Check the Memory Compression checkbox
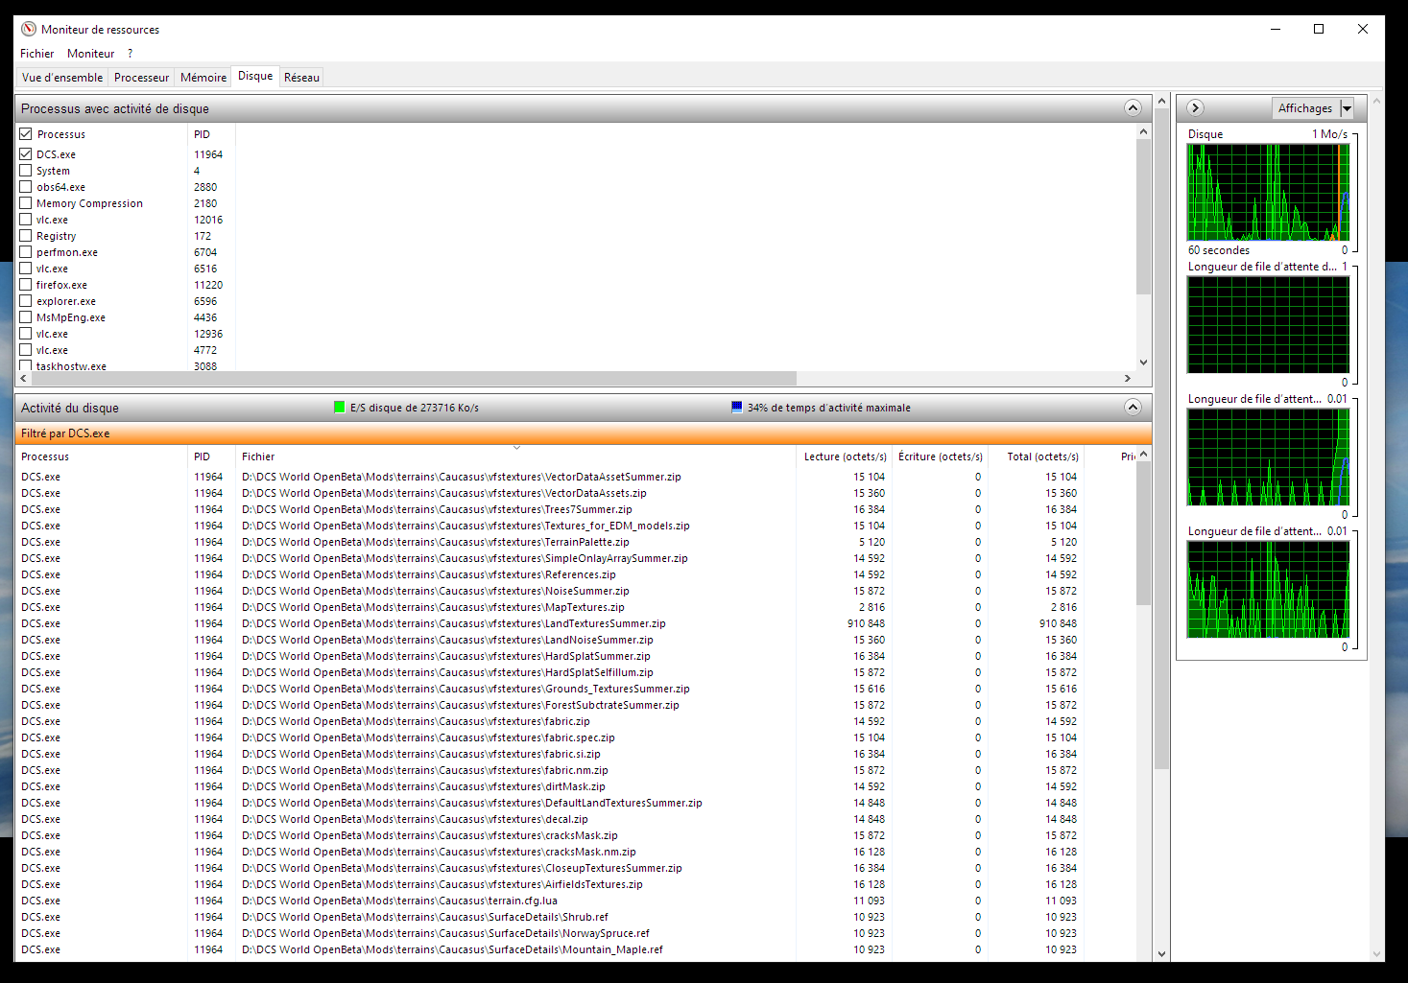The image size is (1408, 983). 26,202
